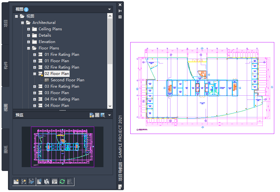This screenshot has height=192, width=280.
Task: Open the 预览 panel dropdown arrow
Action: coord(110,115)
